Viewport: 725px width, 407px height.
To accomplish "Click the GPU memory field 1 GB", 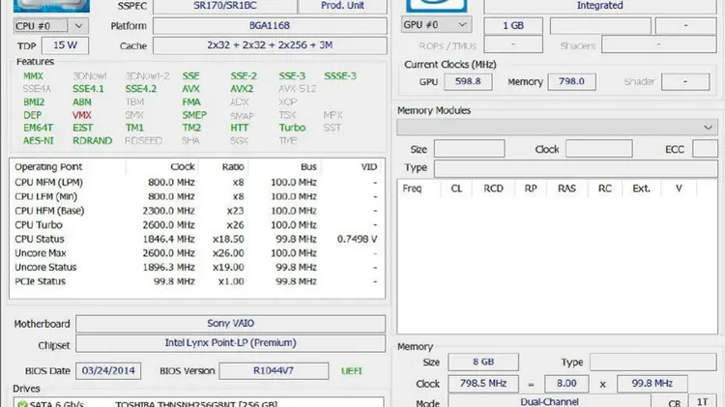I will click(x=513, y=25).
